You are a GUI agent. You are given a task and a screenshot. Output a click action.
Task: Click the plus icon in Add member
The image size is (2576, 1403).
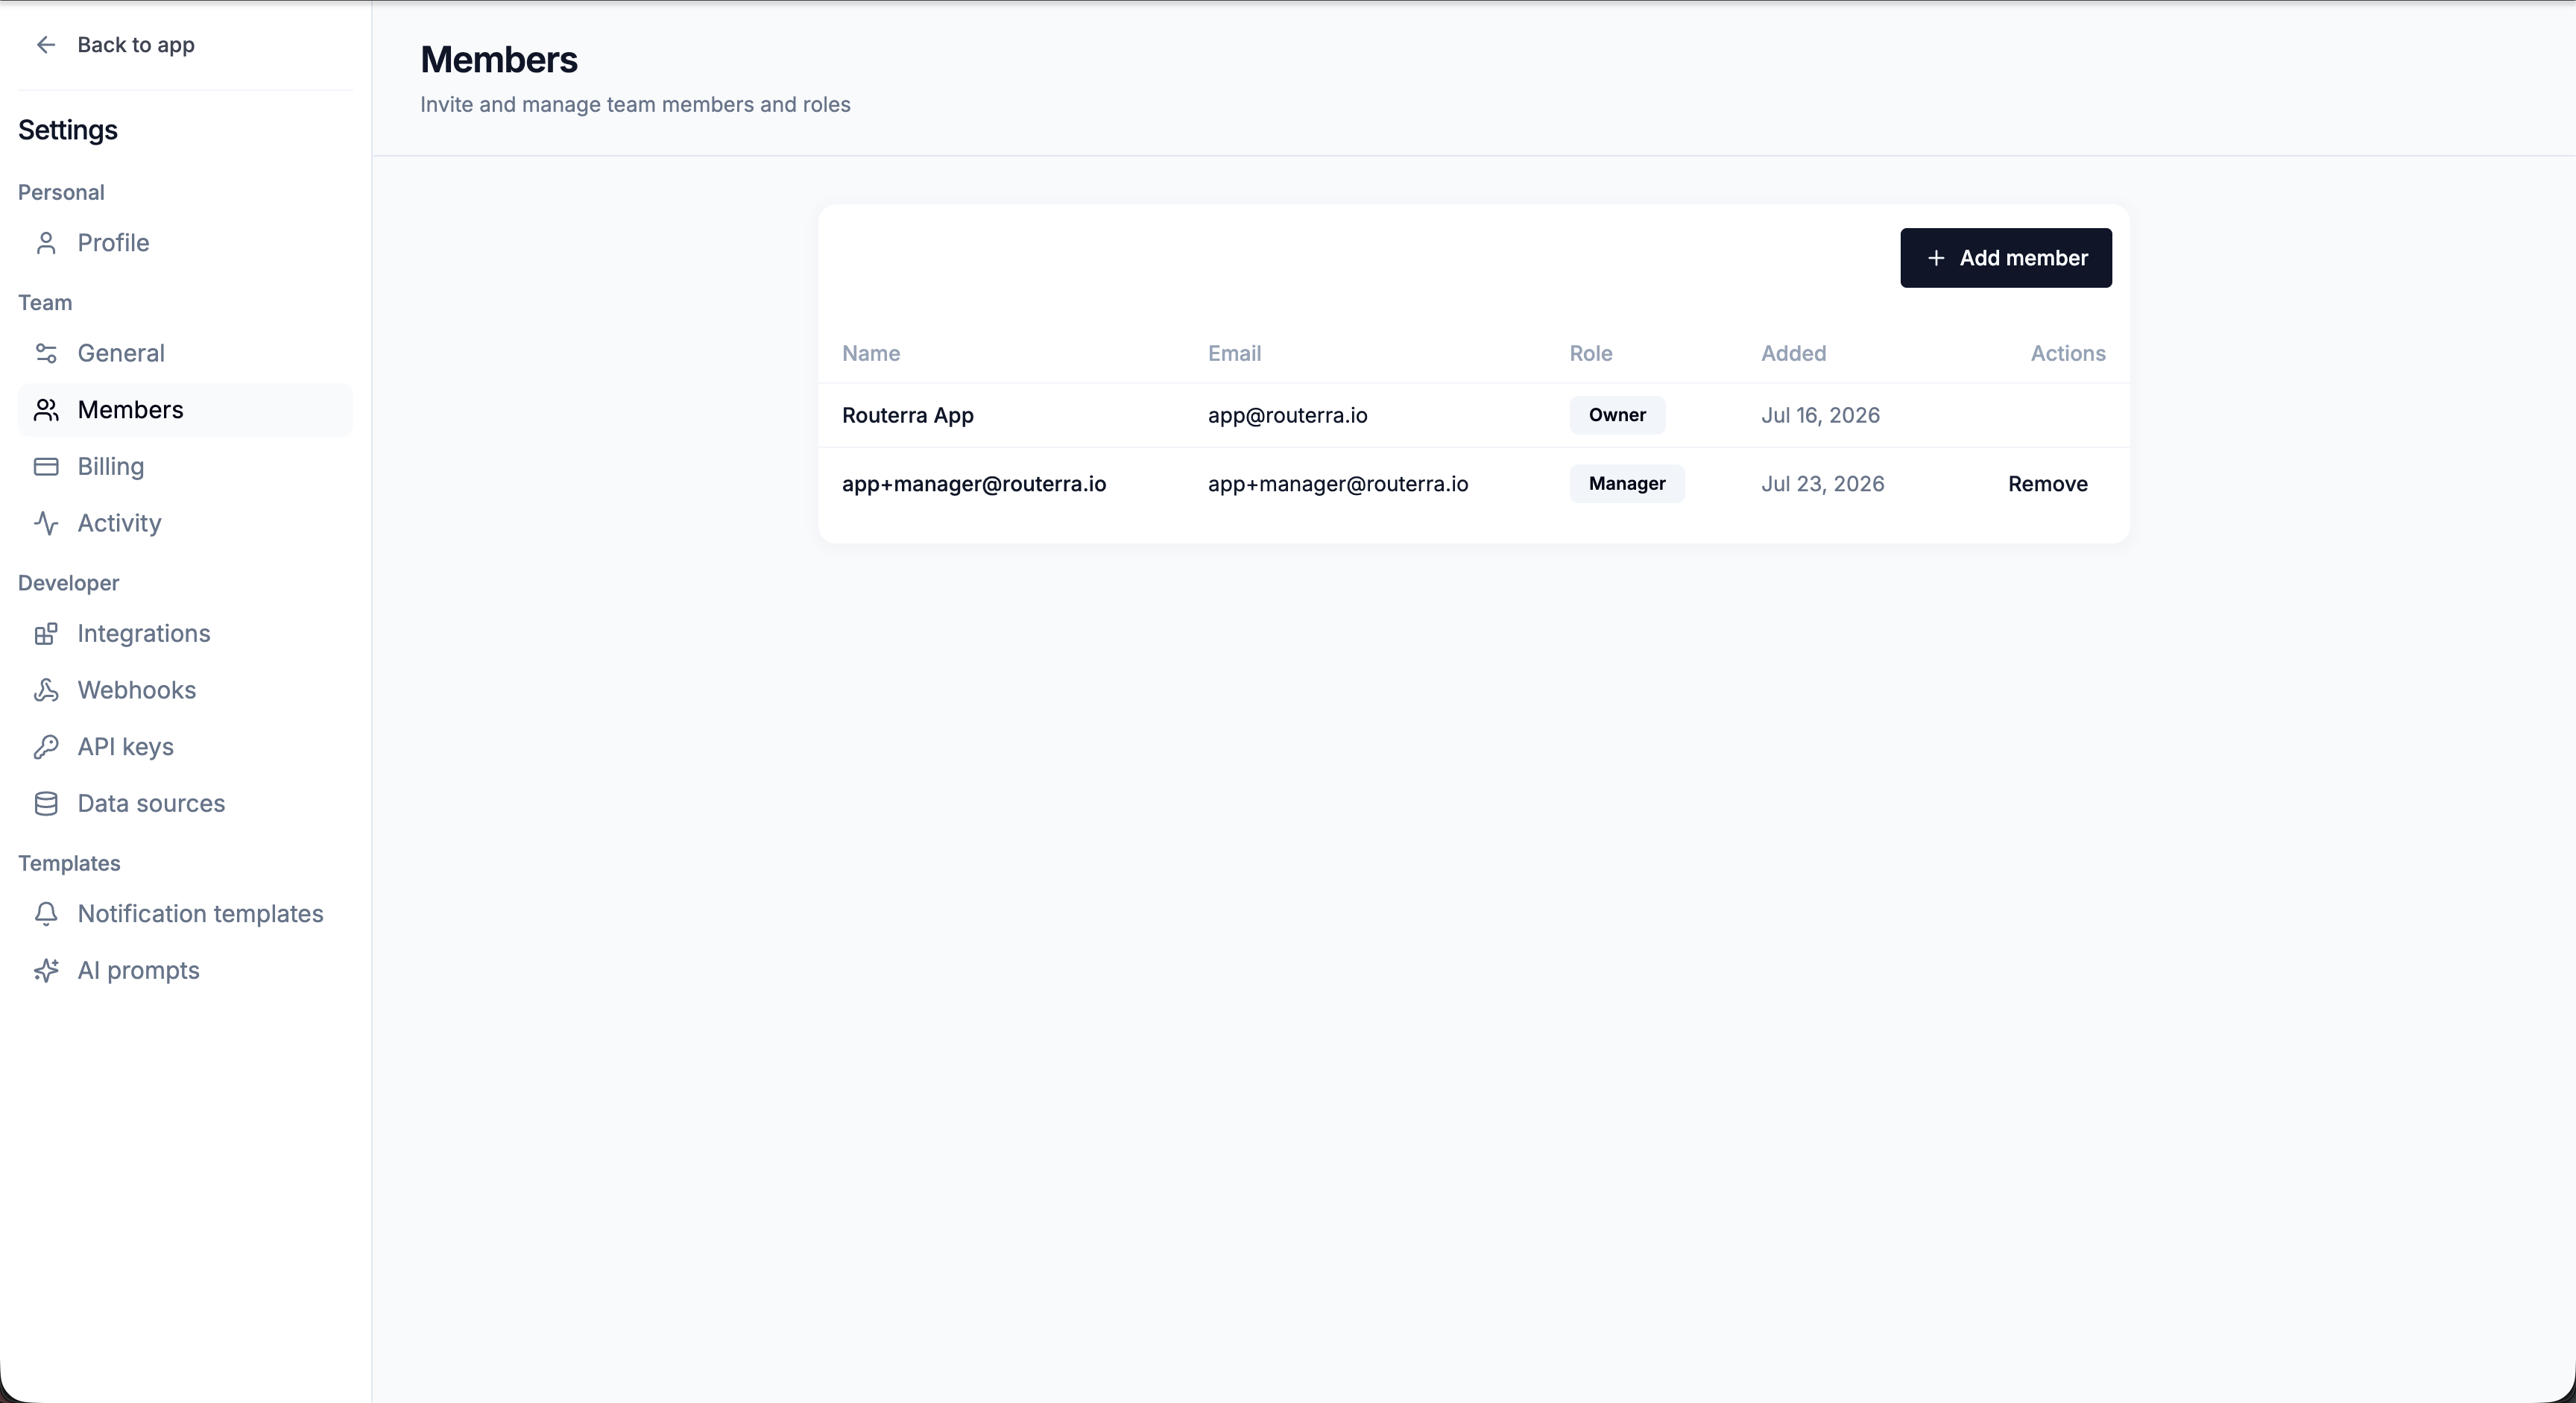coord(1936,258)
